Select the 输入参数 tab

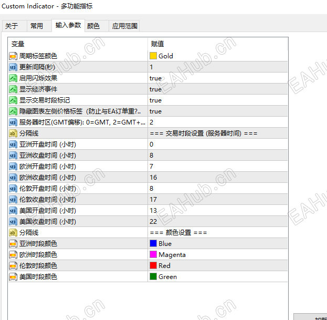pyautogui.click(x=68, y=25)
